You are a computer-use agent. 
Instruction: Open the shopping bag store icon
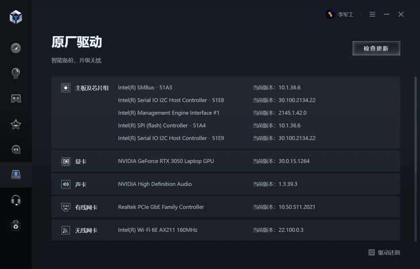coord(16,225)
